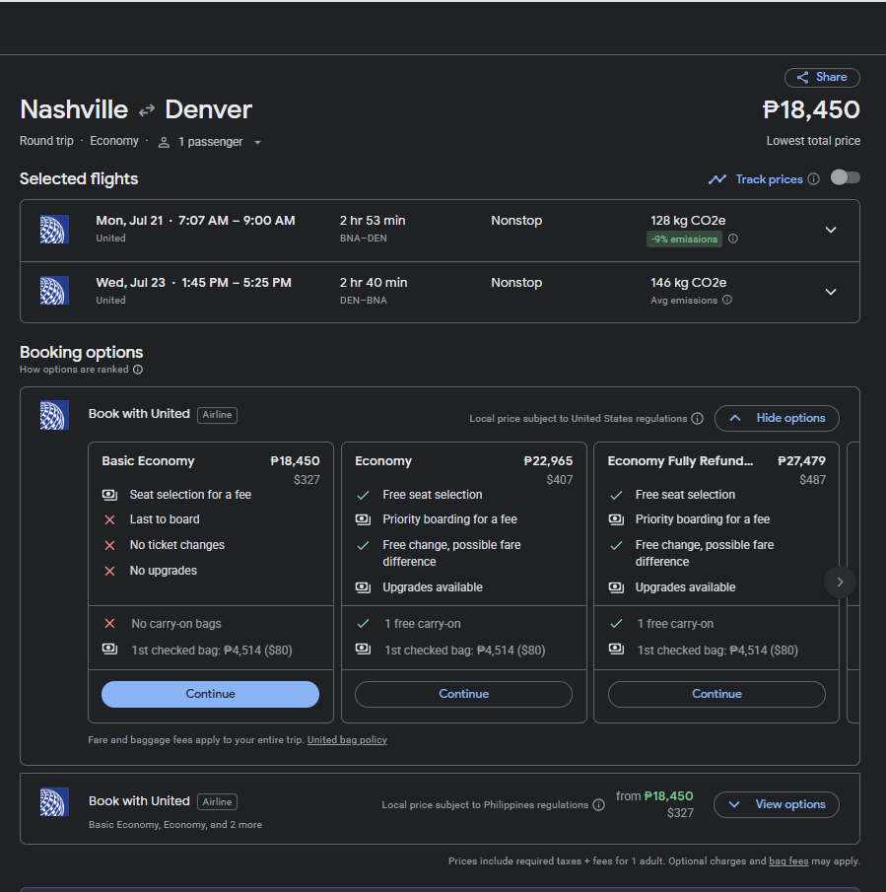Click fee icon beside Seat selection for a fee
The width and height of the screenshot is (886, 892).
click(x=109, y=495)
